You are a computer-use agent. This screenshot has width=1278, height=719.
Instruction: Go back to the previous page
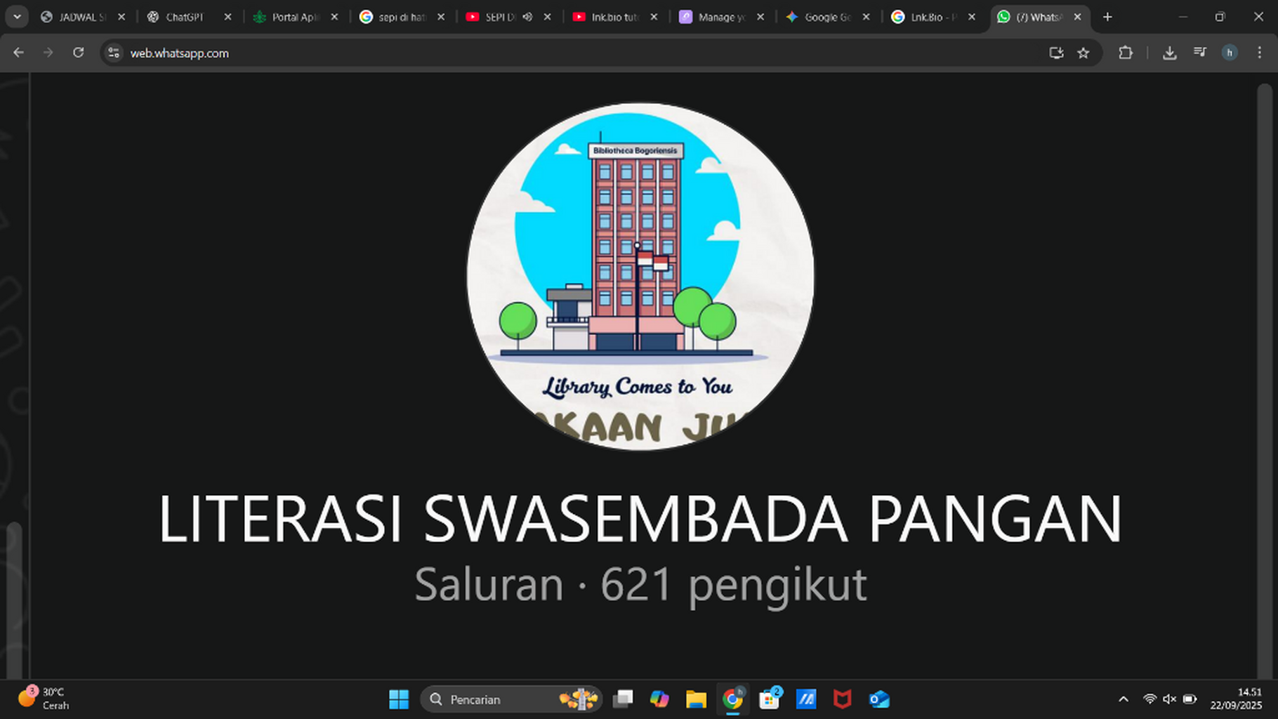[x=19, y=53]
